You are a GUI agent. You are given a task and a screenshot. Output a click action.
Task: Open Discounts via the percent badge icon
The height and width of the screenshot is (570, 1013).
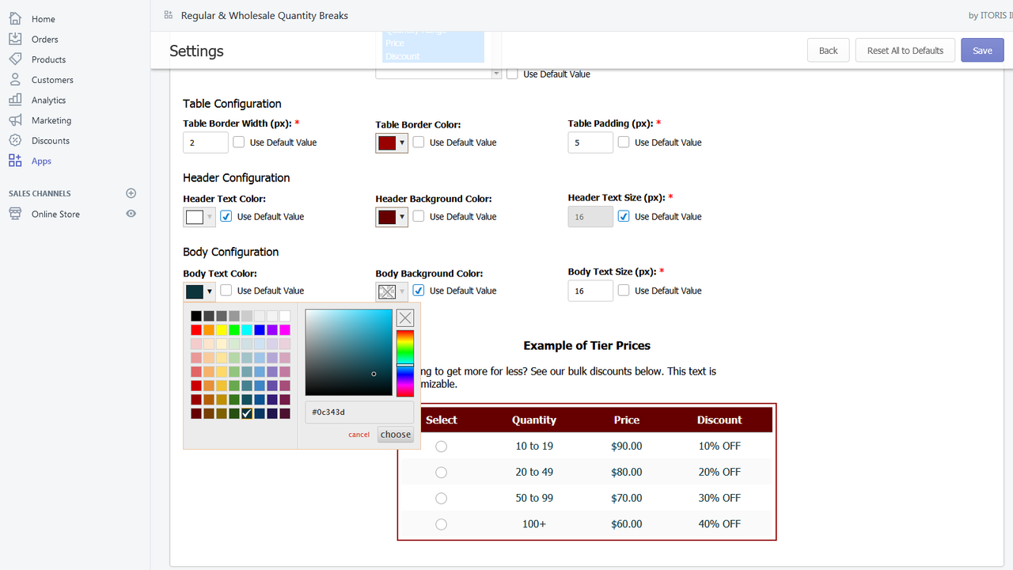[x=15, y=140]
